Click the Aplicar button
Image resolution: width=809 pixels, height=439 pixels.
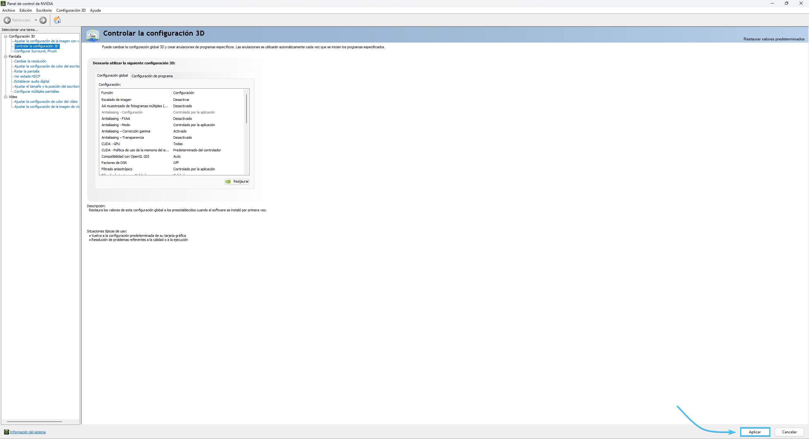point(755,432)
